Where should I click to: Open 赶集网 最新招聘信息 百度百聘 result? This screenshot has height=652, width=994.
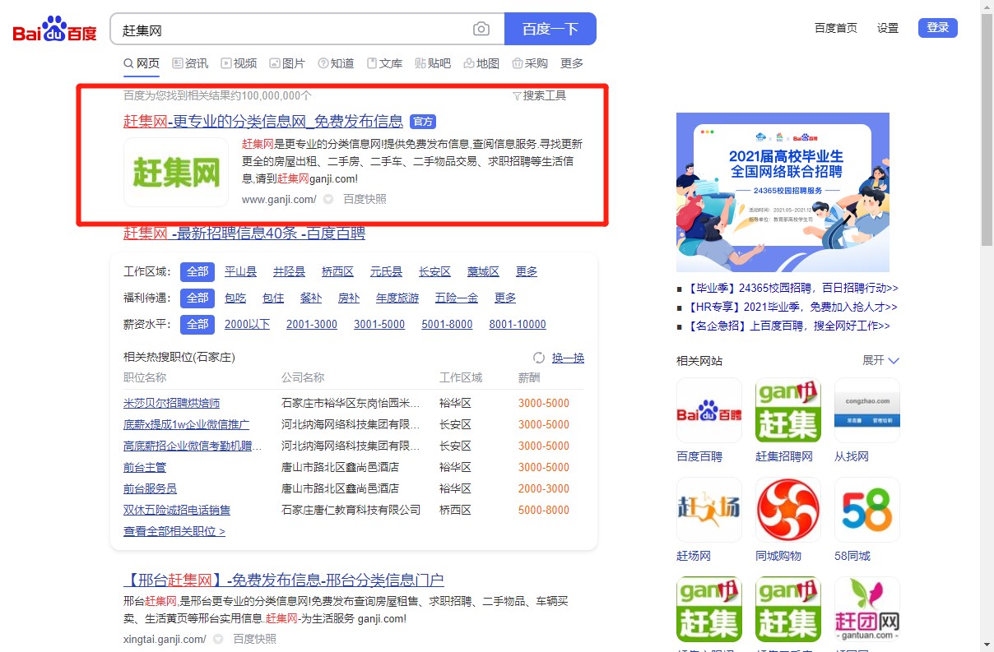pyautogui.click(x=244, y=234)
